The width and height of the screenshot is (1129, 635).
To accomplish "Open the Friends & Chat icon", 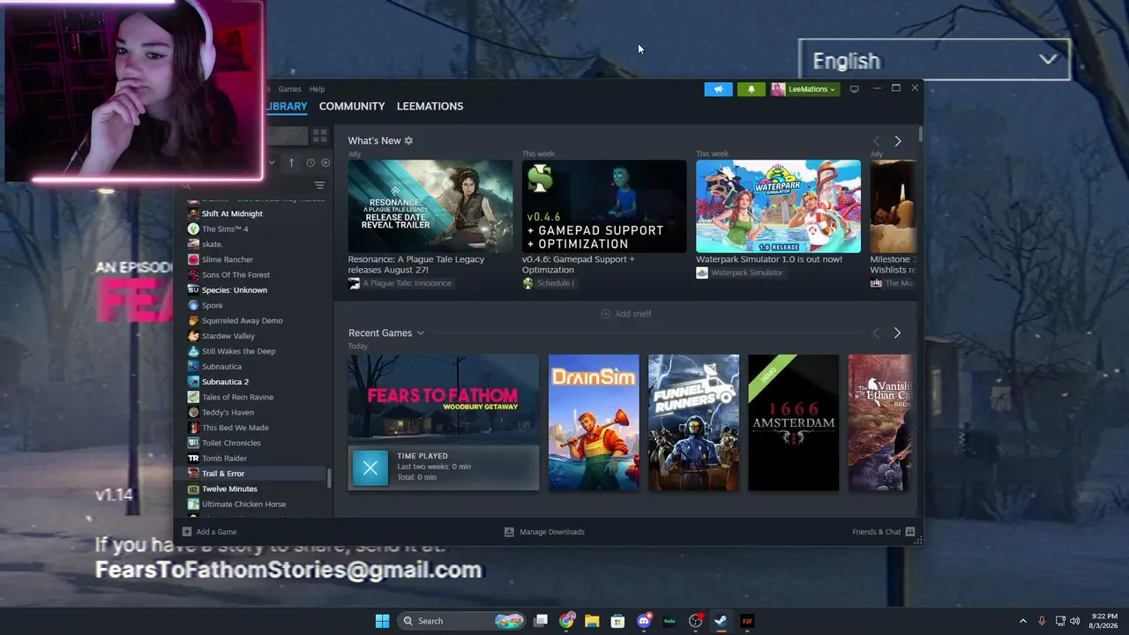I will 910,532.
